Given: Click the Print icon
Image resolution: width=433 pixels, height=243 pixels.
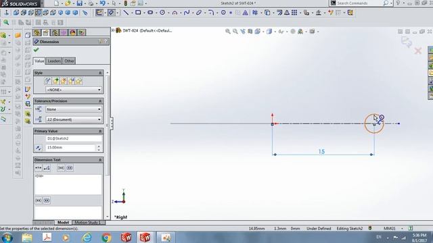Looking at the screenshot, I should [x=91, y=3].
